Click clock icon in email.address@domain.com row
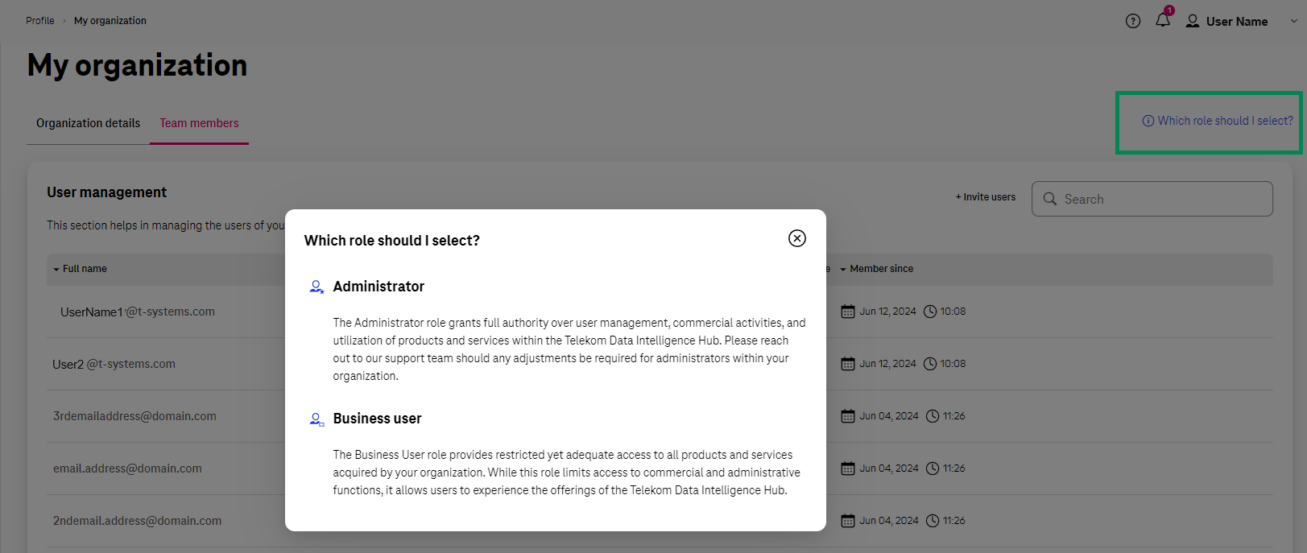 tap(933, 468)
